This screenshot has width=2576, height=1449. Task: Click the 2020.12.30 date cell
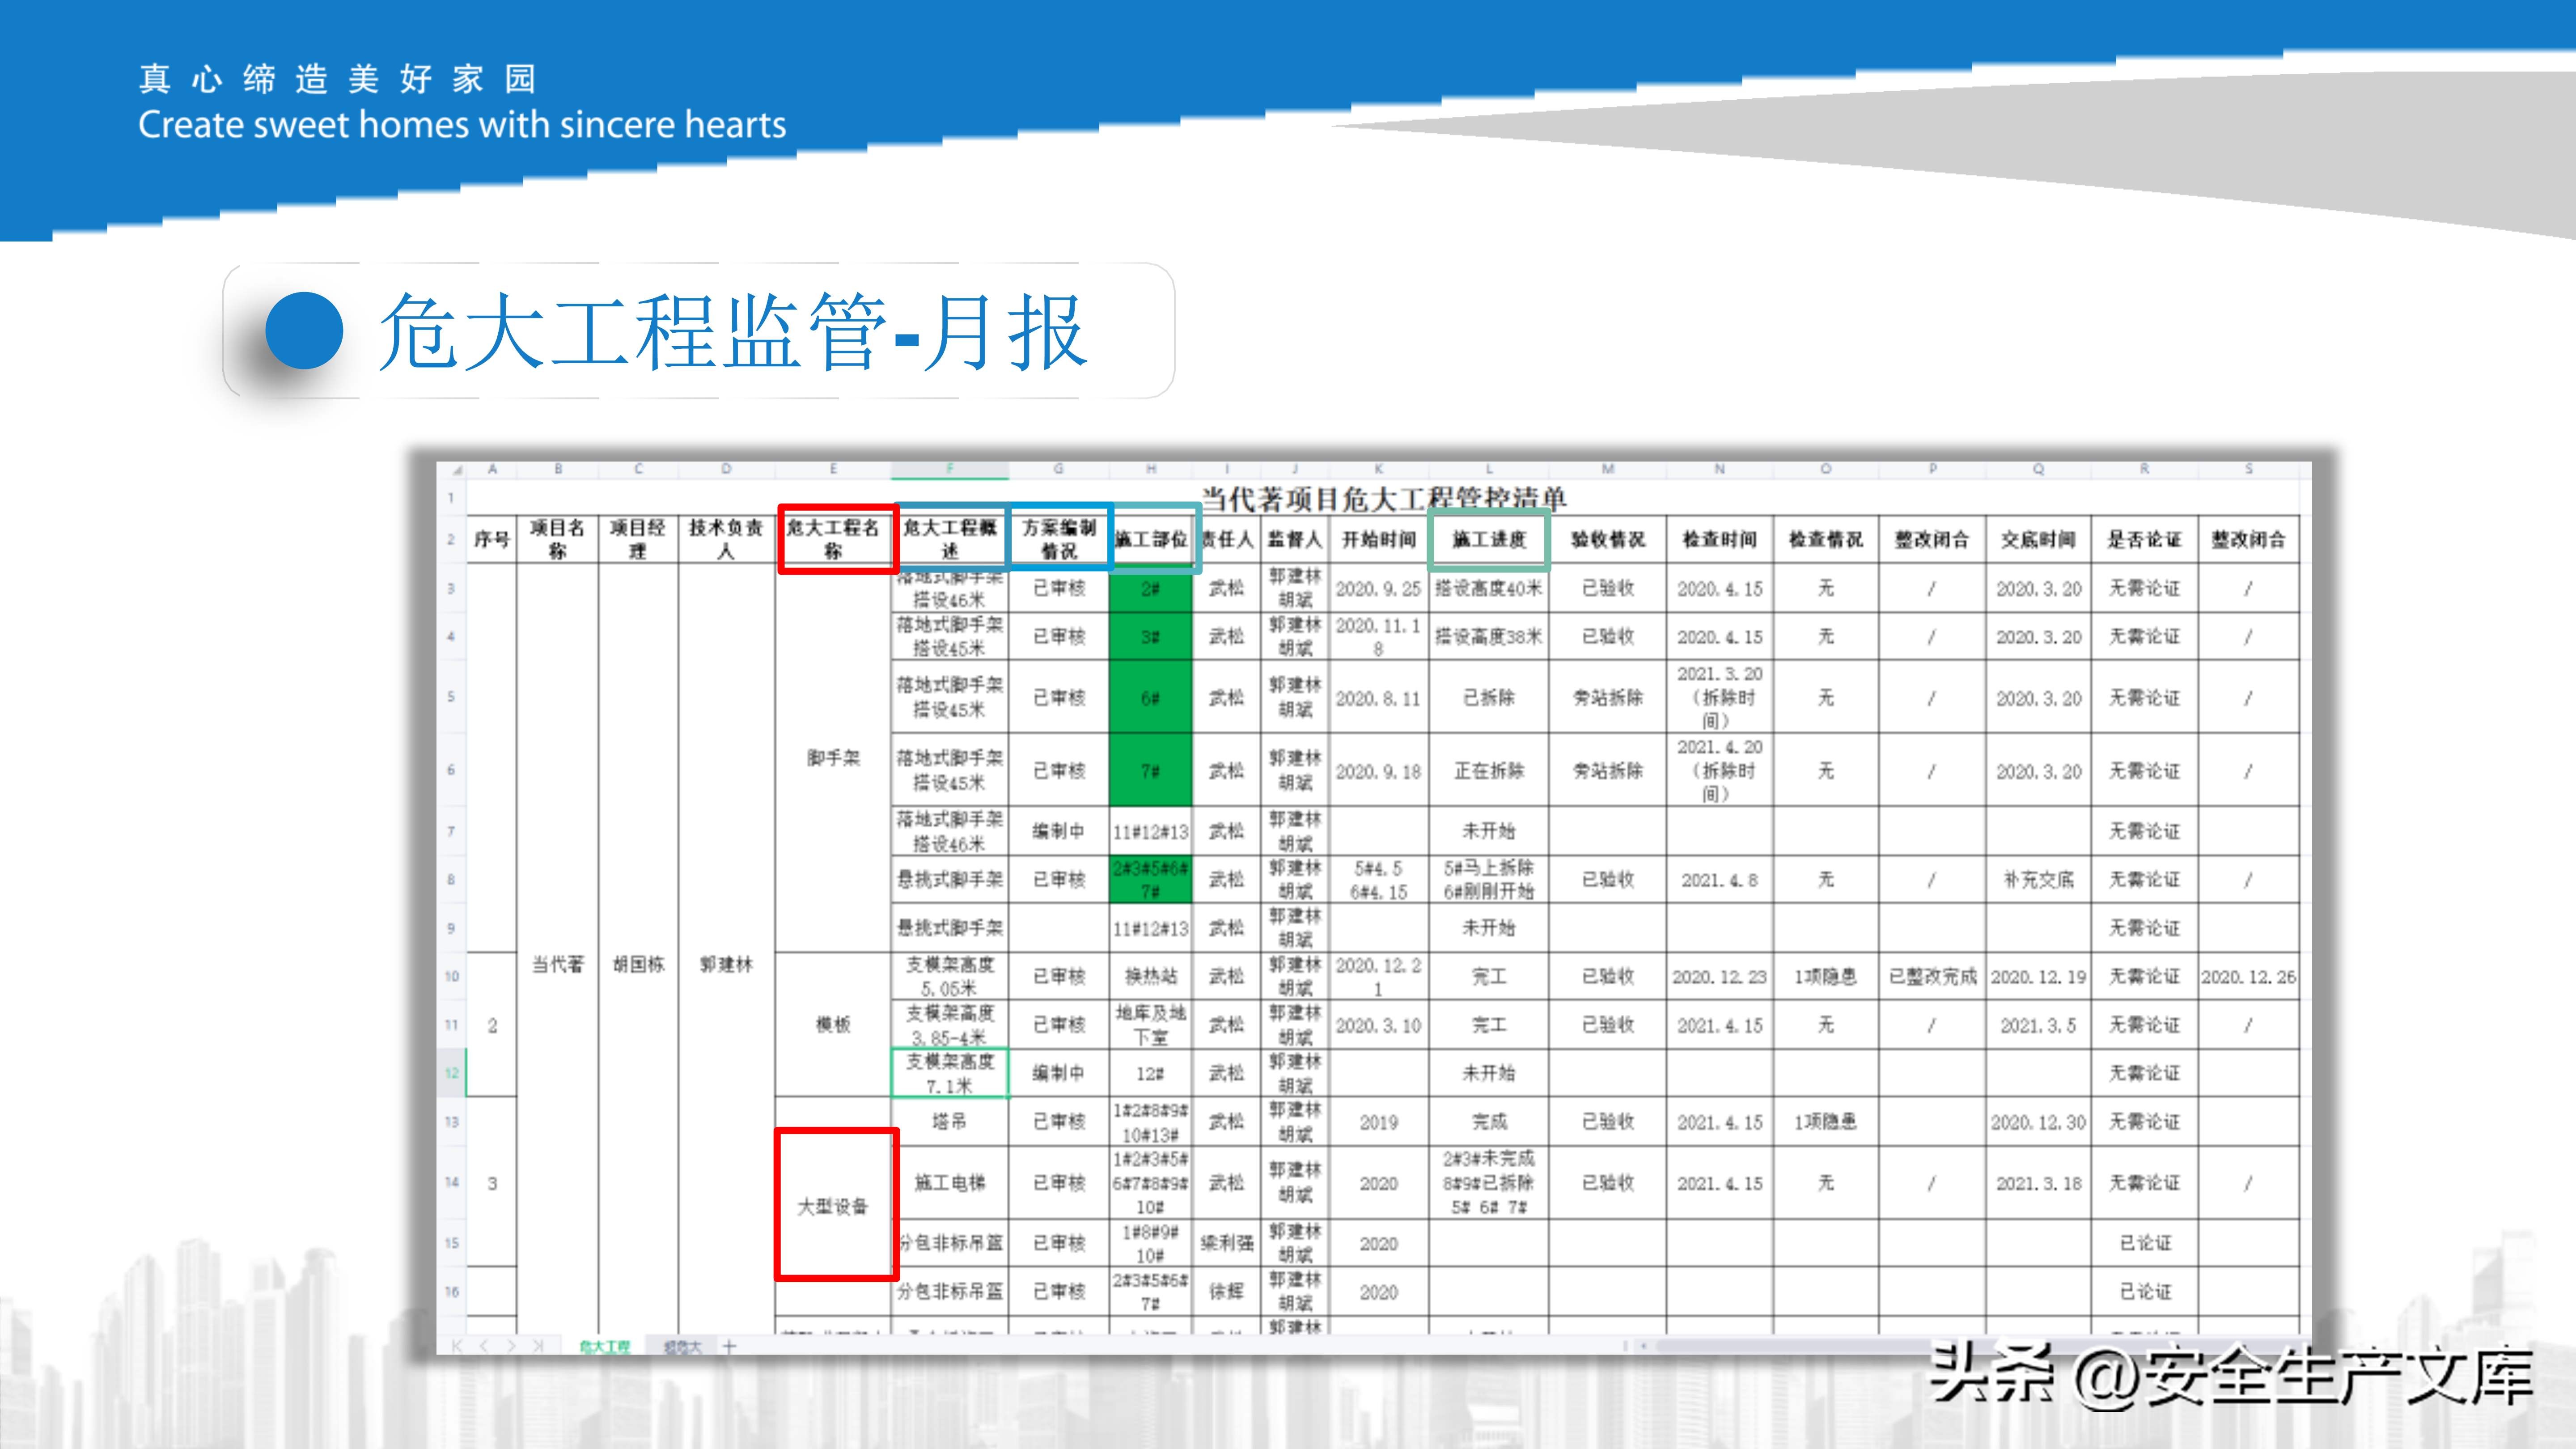click(2038, 1122)
